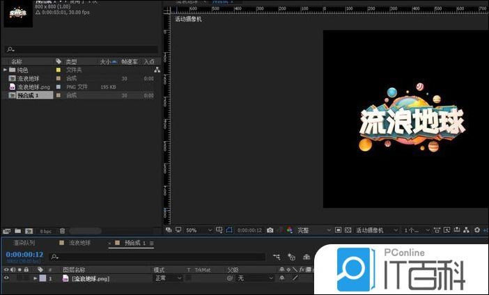This screenshot has height=295, width=489.
Task: Click the label tag column header in the Project panel
Action: [x=59, y=61]
